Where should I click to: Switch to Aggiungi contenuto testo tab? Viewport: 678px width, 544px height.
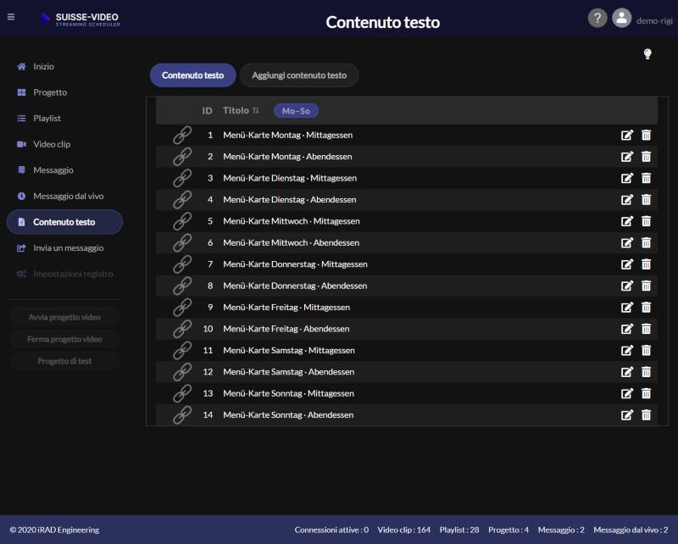tap(299, 75)
